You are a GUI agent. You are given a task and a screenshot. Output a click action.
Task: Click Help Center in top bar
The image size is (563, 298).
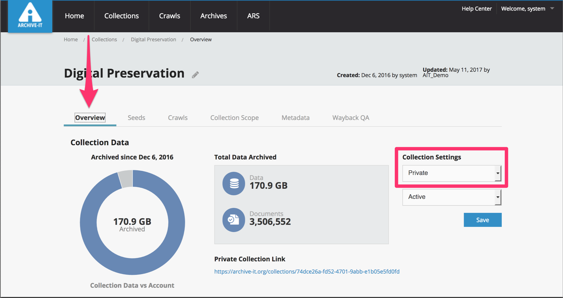476,9
